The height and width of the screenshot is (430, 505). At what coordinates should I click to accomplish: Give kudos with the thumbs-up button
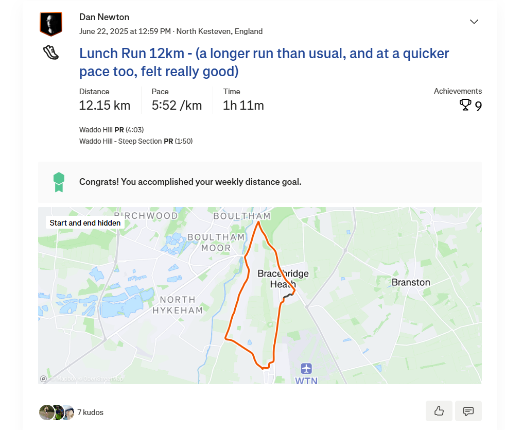click(x=439, y=411)
